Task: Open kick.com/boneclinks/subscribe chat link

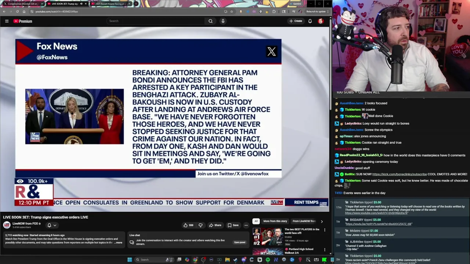Action: [x=399, y=174]
